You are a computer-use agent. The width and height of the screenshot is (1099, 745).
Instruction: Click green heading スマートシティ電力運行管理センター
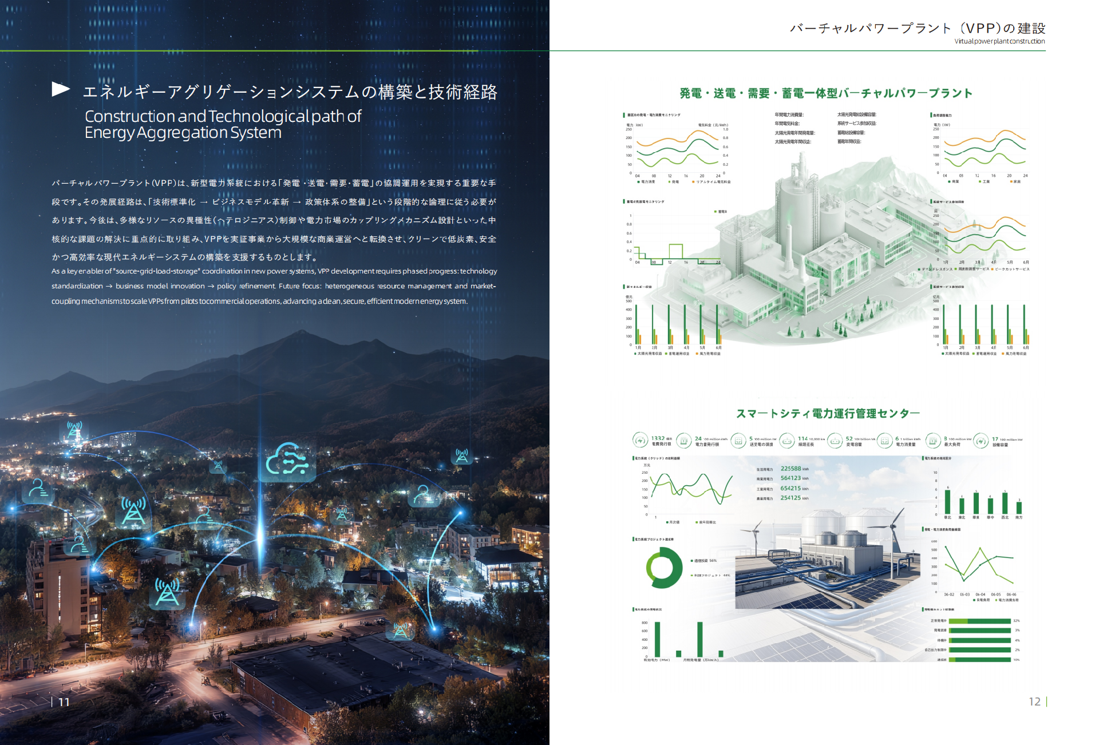(828, 414)
